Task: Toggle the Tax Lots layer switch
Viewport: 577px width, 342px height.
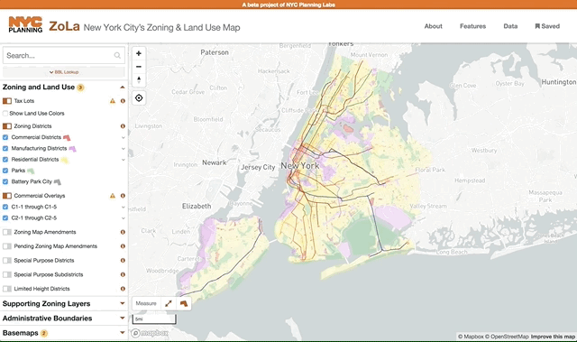Action: pyautogui.click(x=7, y=101)
